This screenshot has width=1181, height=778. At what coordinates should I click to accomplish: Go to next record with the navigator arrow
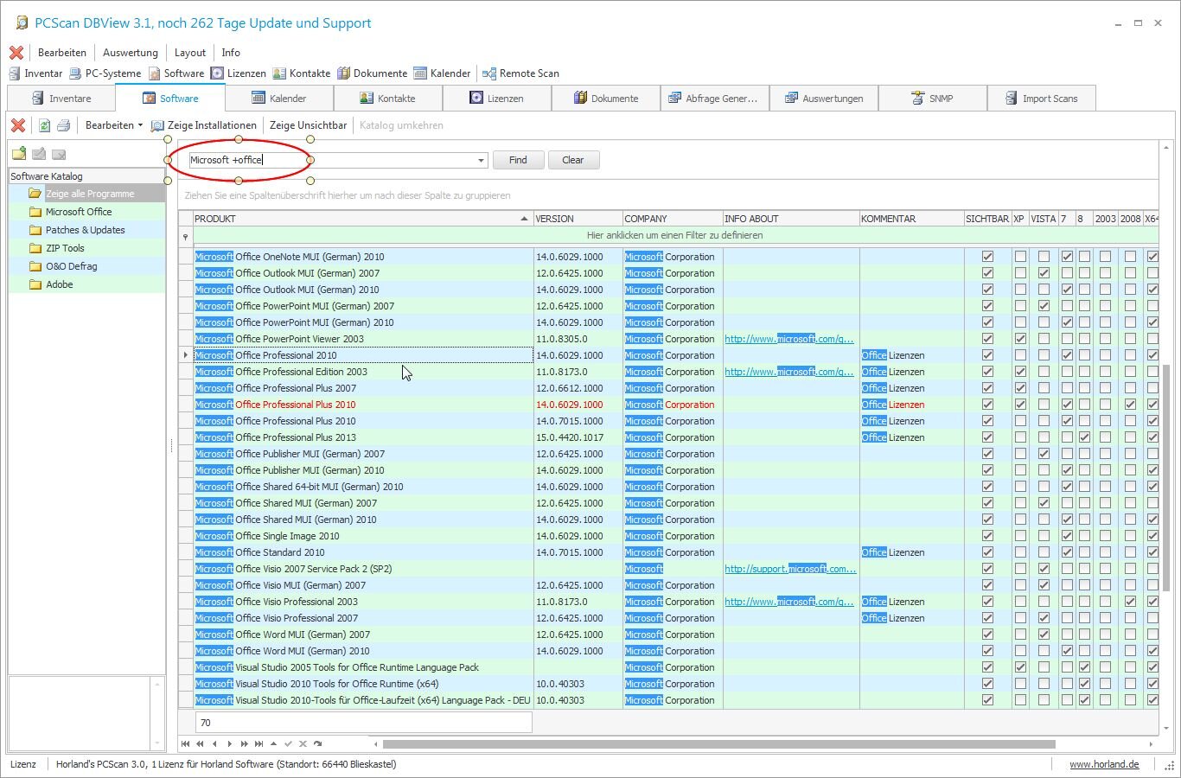click(x=229, y=743)
